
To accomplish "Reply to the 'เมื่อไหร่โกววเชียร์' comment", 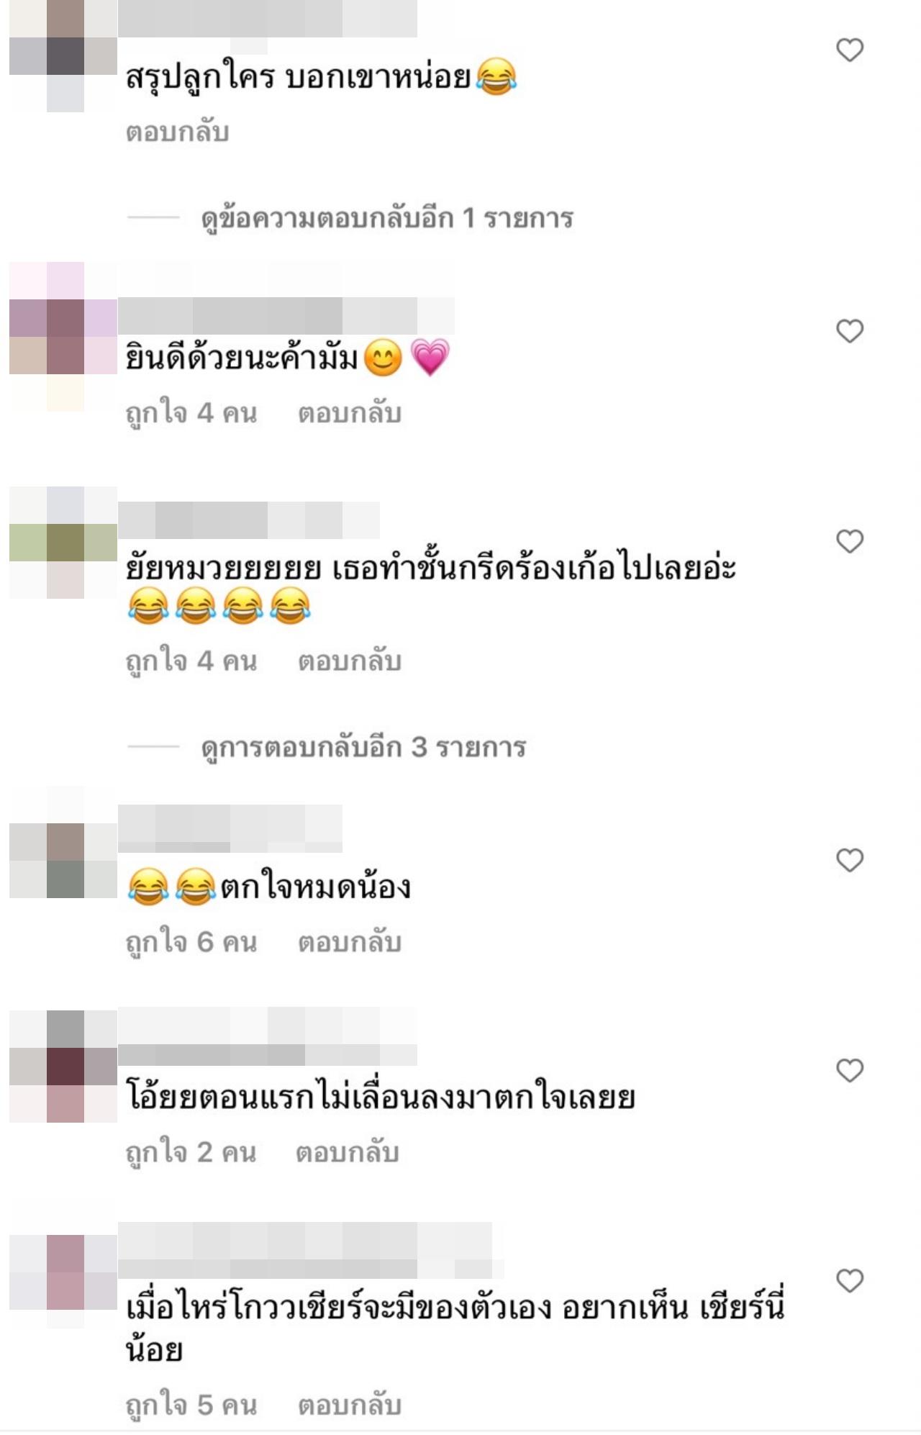I will 350,1405.
